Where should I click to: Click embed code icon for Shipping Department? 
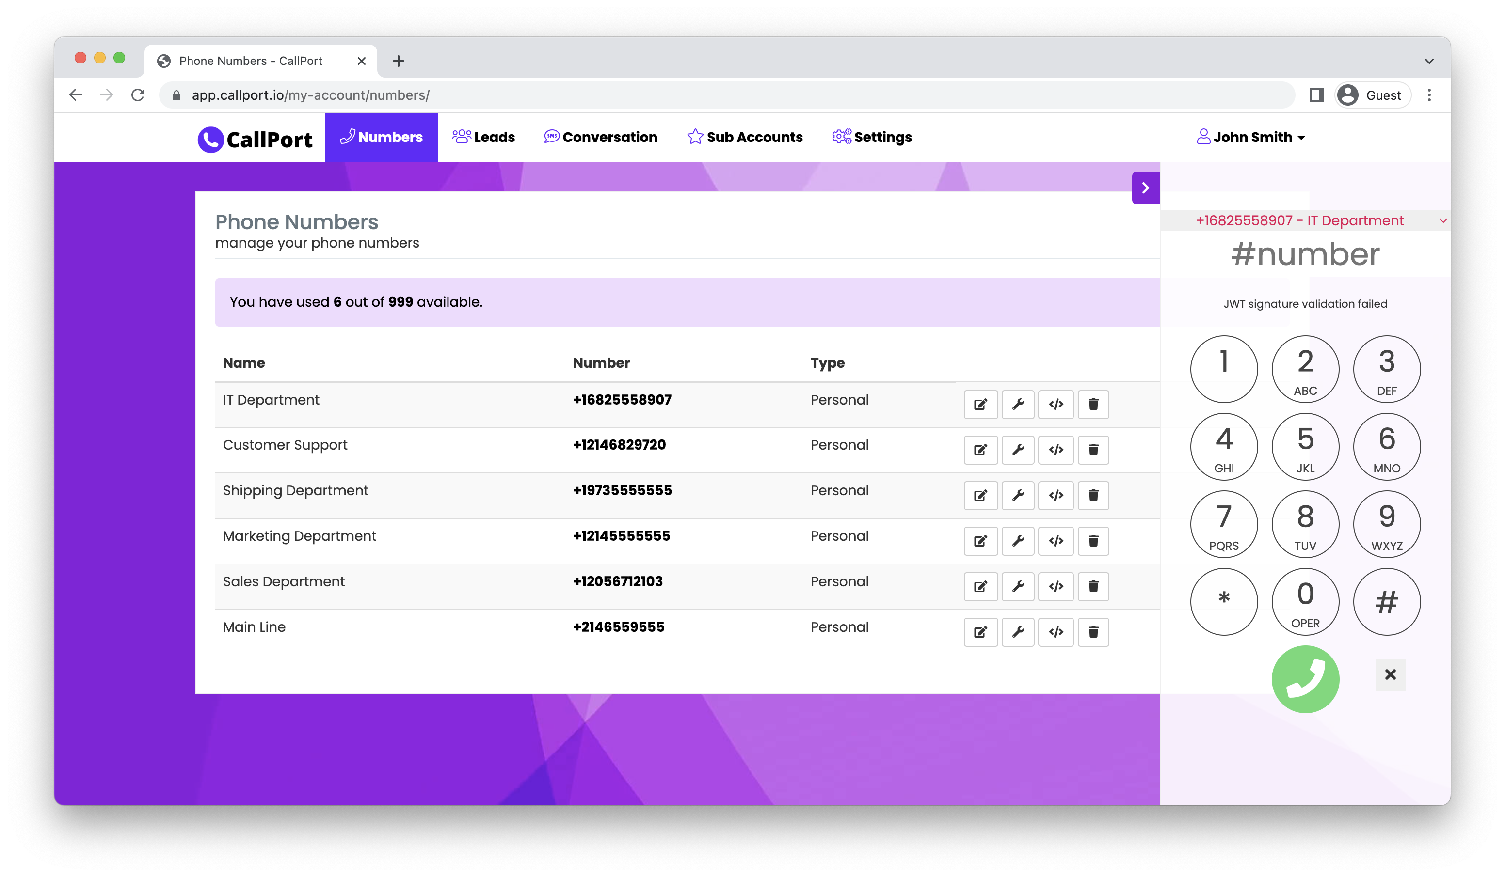1055,496
